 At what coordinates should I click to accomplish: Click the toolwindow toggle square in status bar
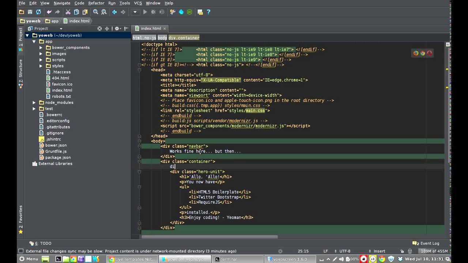coord(21,251)
